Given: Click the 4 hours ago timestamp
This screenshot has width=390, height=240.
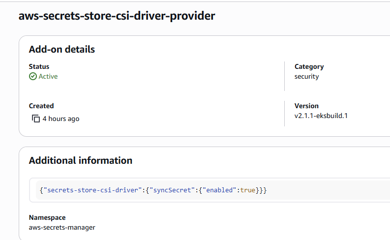Looking at the screenshot, I should [x=60, y=119].
